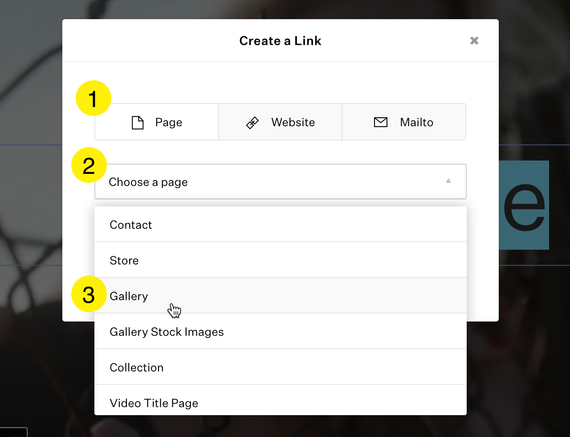Click the Mailto envelope icon
This screenshot has height=437, width=570.
tap(381, 122)
